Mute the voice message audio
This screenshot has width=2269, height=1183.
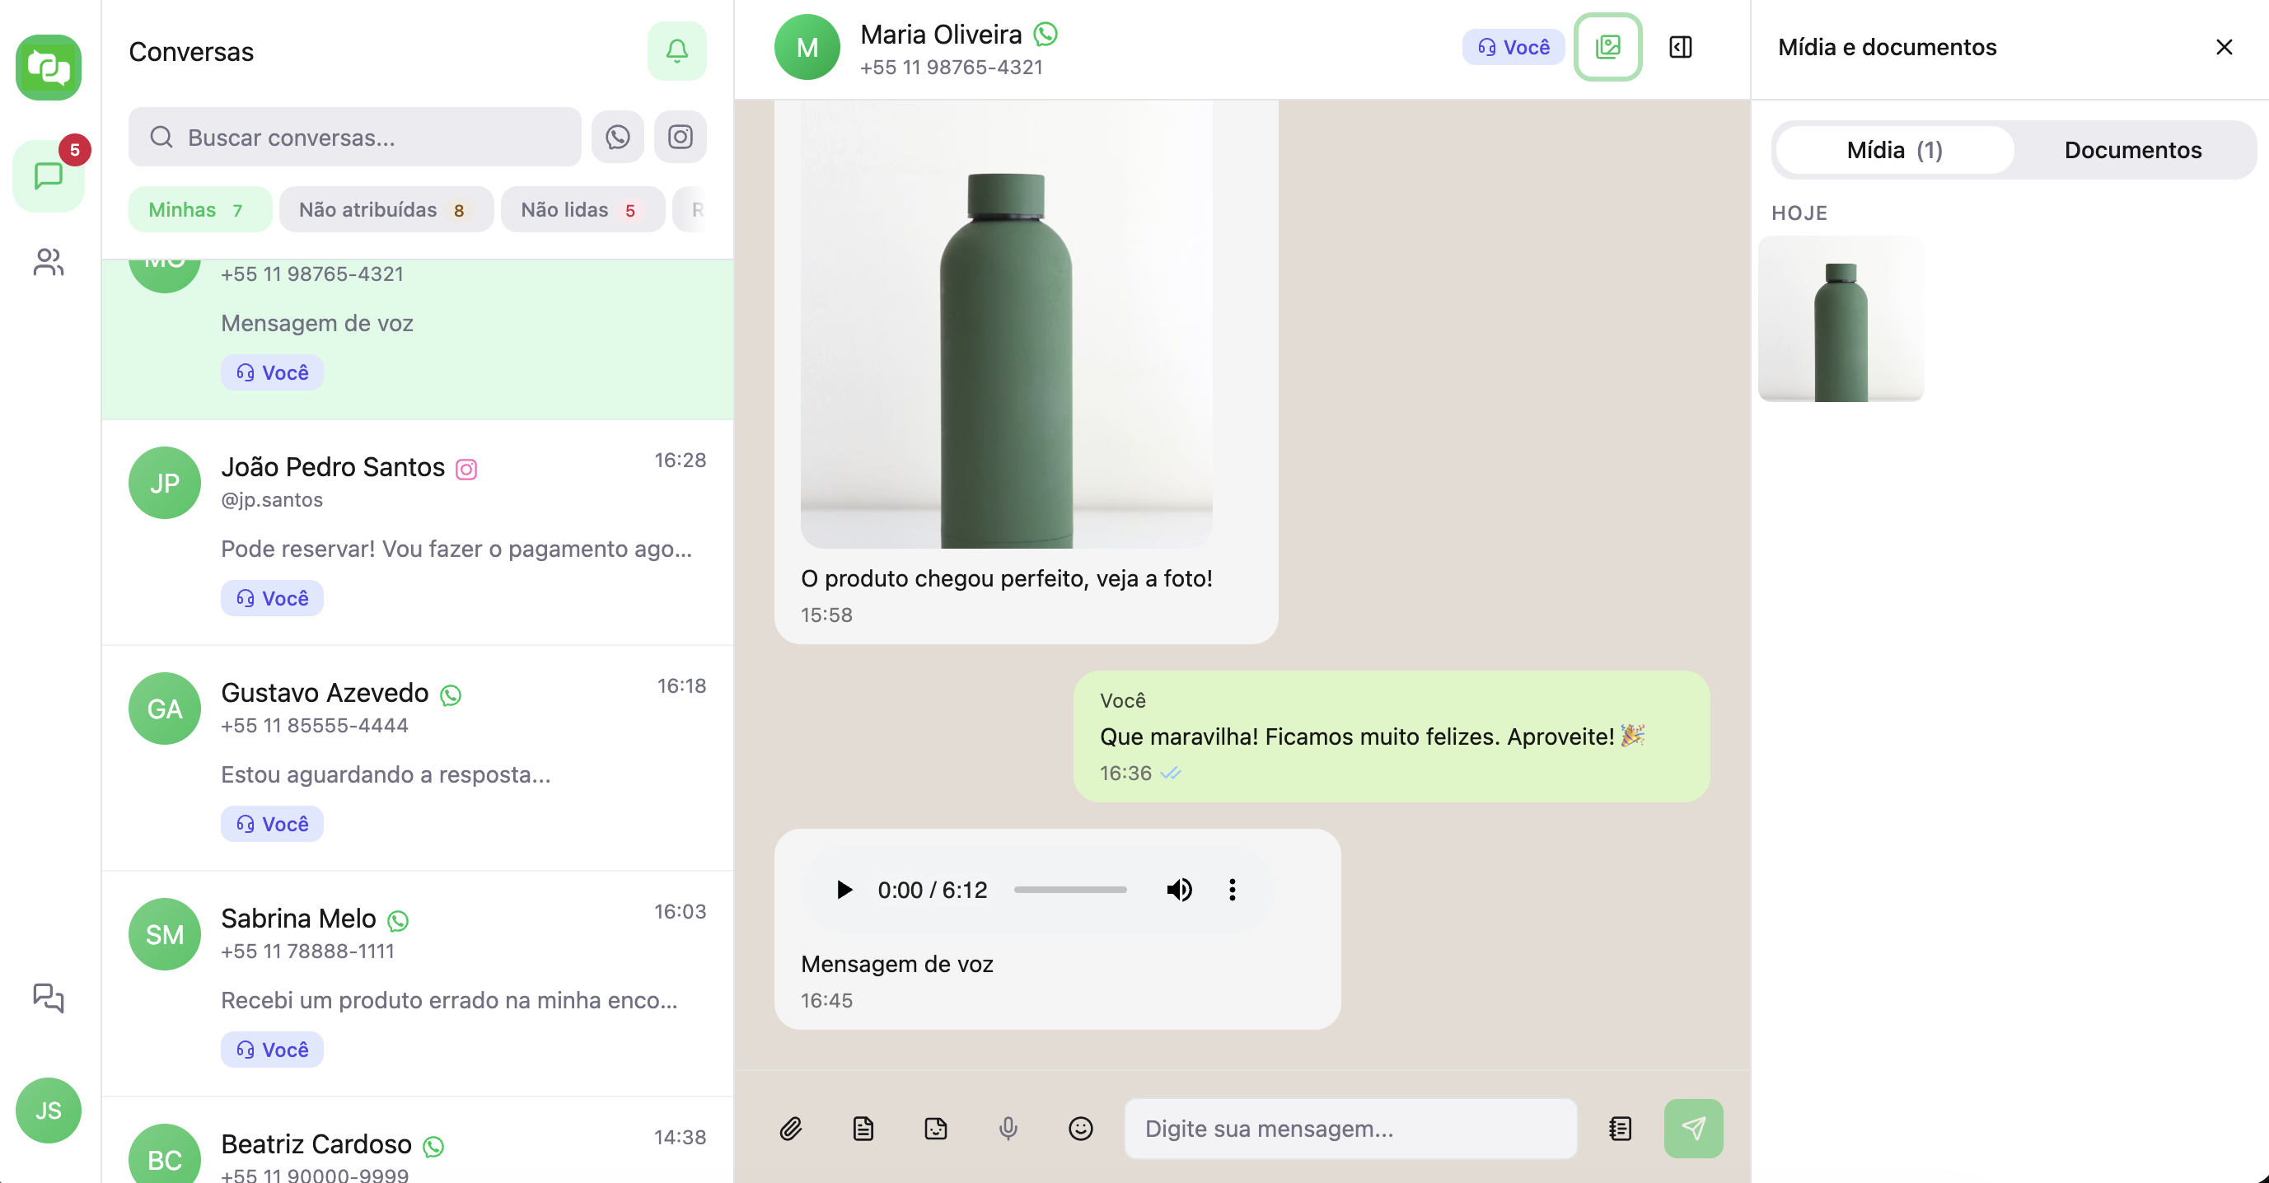pyautogui.click(x=1180, y=890)
